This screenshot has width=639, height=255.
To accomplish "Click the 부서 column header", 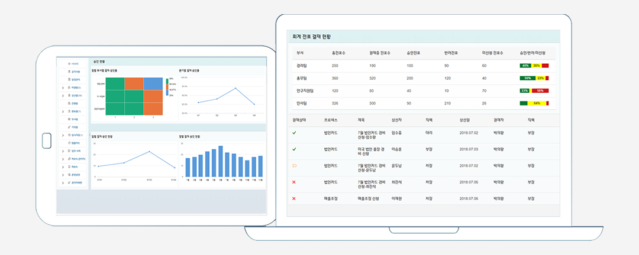I will (300, 53).
